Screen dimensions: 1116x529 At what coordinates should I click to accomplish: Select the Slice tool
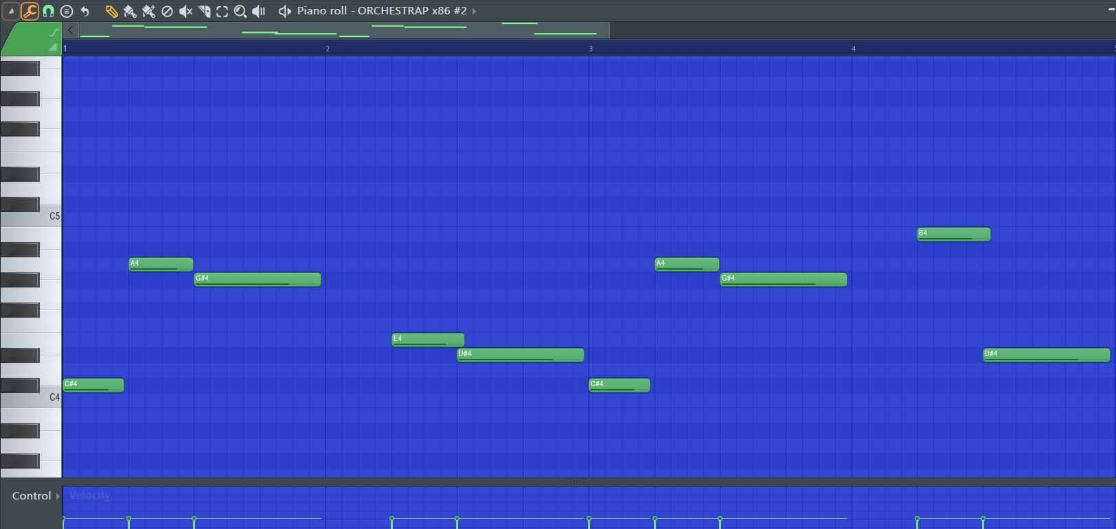pos(204,11)
